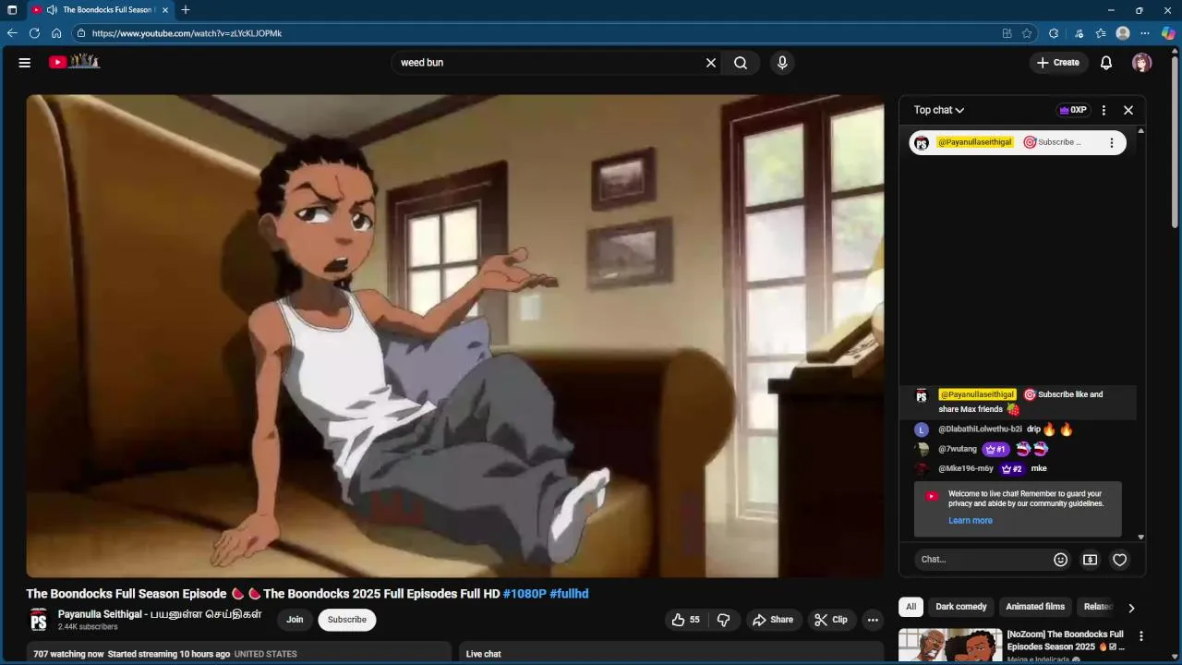
Task: Click the Boondocks video player
Action: [x=455, y=336]
